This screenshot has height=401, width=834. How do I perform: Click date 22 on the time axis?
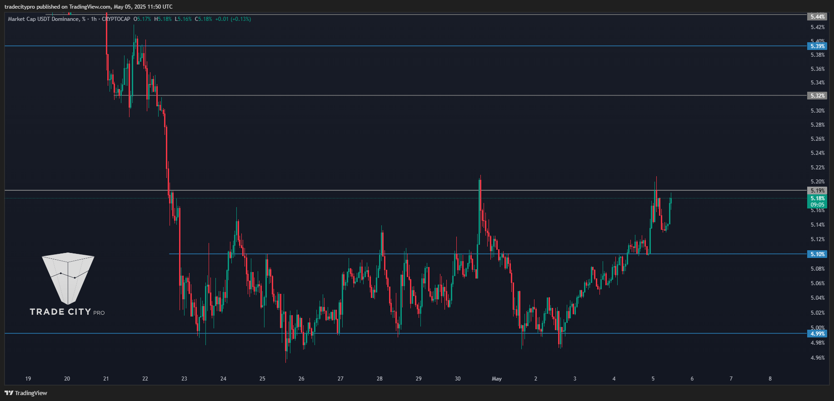point(145,379)
